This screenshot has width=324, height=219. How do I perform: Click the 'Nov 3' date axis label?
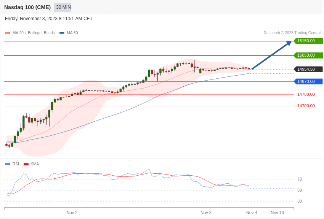[x=206, y=213]
